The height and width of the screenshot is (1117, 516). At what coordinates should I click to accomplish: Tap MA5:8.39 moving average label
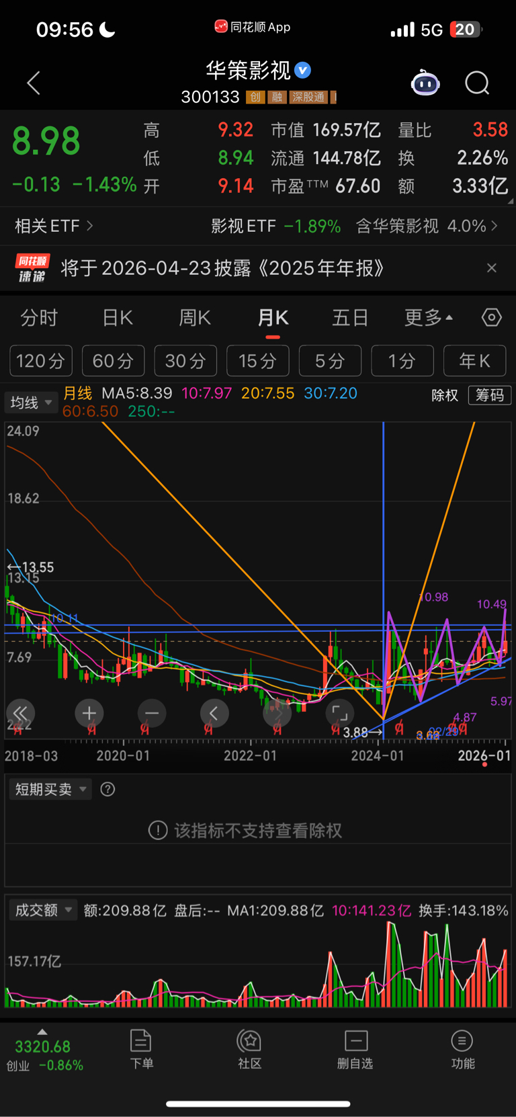(x=137, y=393)
